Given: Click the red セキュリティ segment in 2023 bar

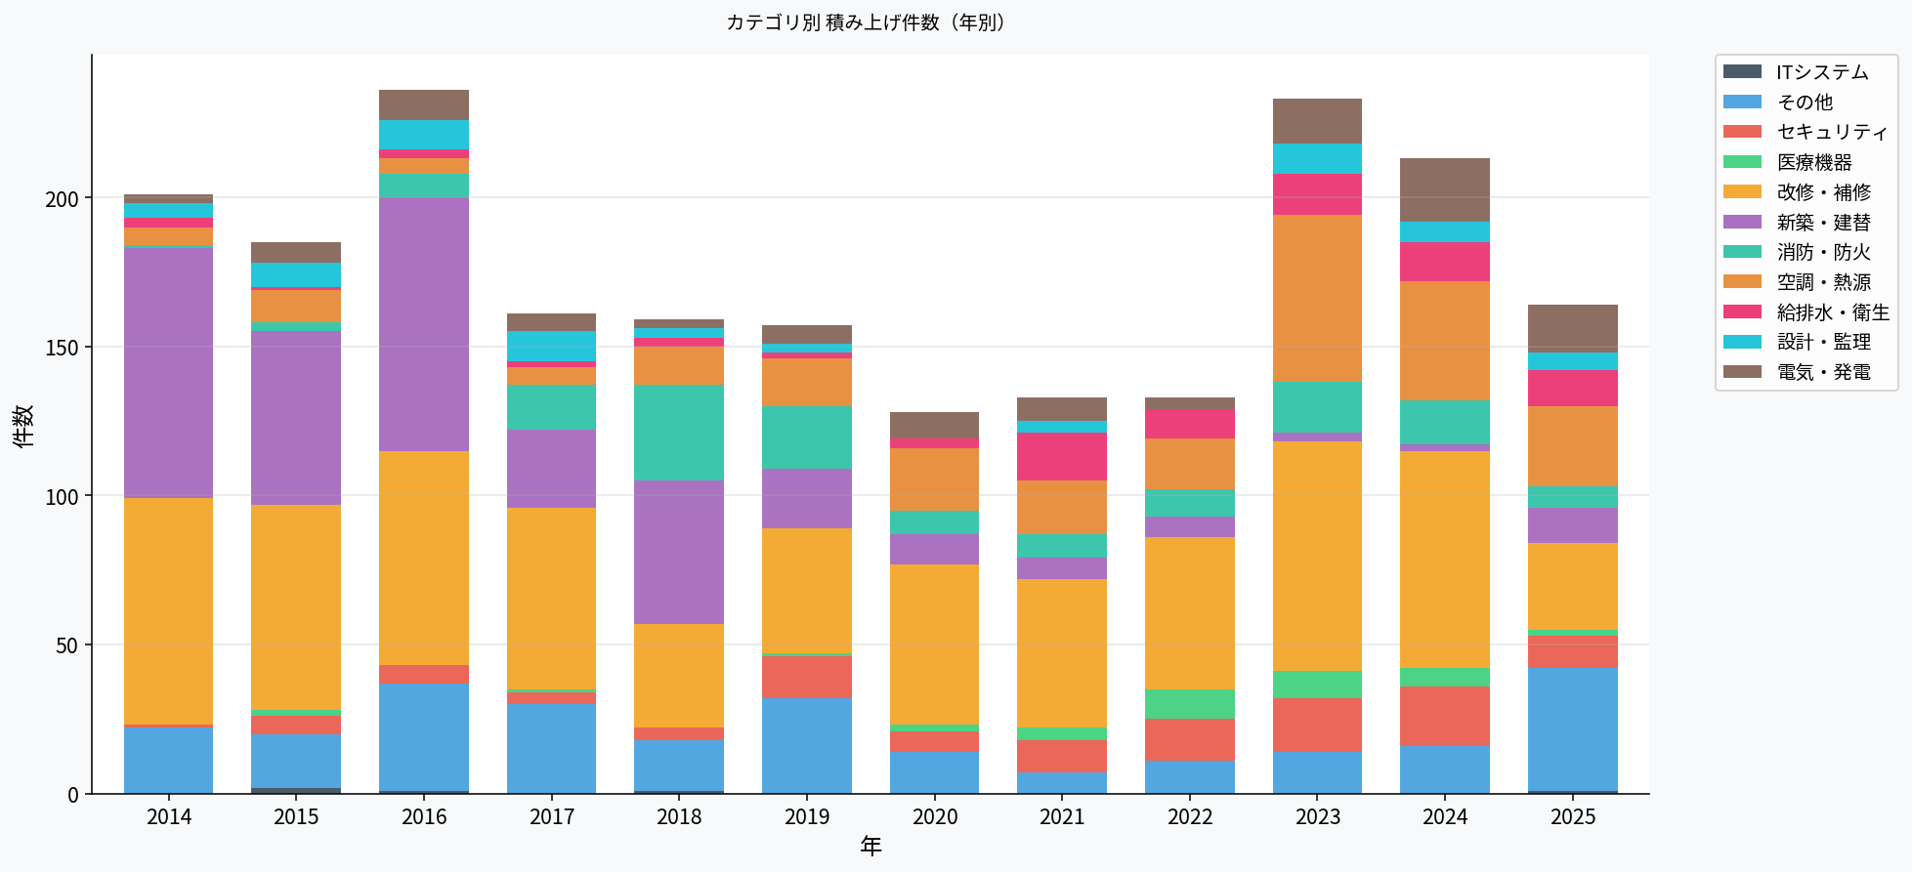Looking at the screenshot, I should pos(1318,726).
